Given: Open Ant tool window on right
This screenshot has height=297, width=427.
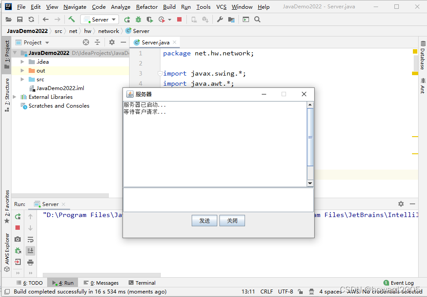Looking at the screenshot, I should (x=423, y=86).
